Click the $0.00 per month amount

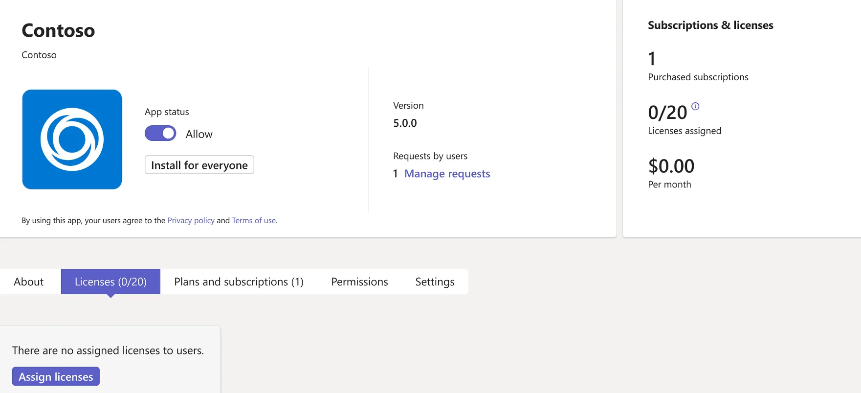(x=671, y=166)
